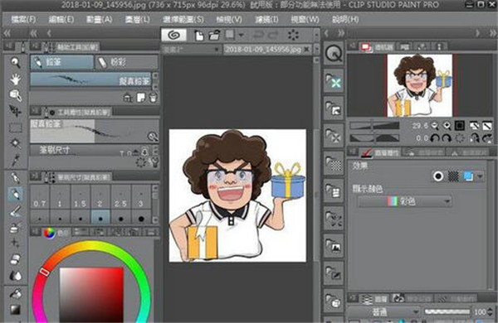
Task: Zoom in using Navigator magnifier plus
Action: point(447,126)
